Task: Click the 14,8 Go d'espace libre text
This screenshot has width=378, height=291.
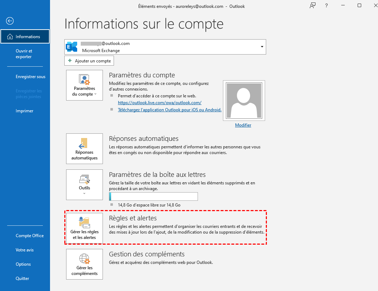Action: coord(149,205)
